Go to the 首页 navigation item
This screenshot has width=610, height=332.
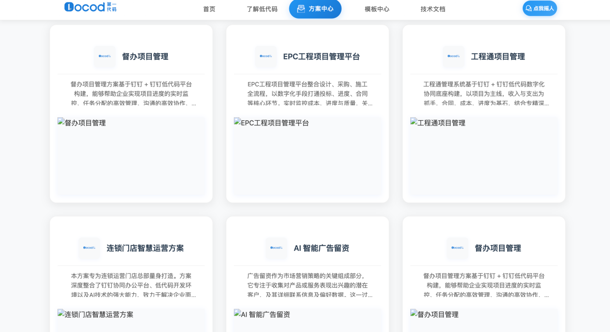tap(209, 9)
